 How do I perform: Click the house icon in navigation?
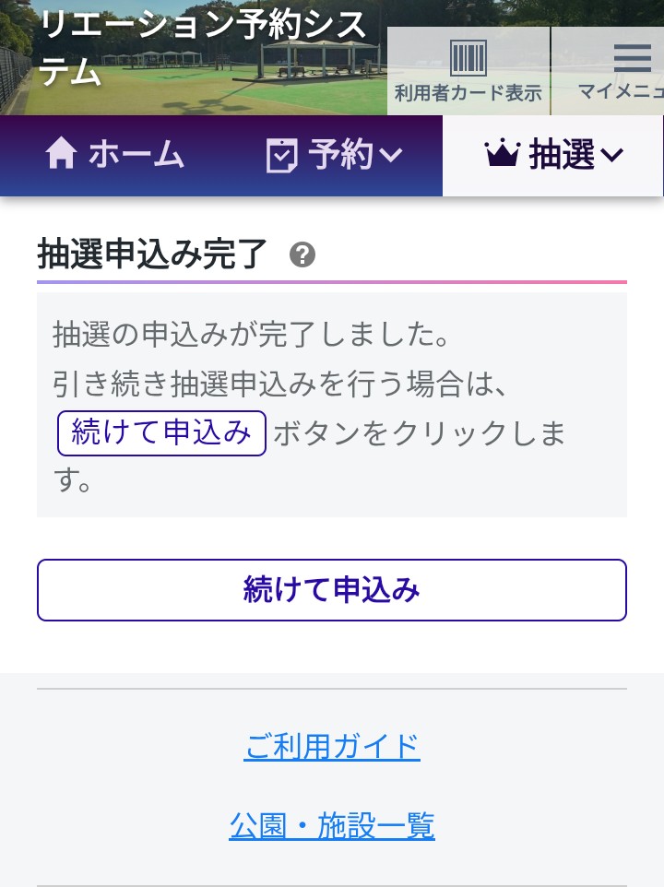[61, 155]
